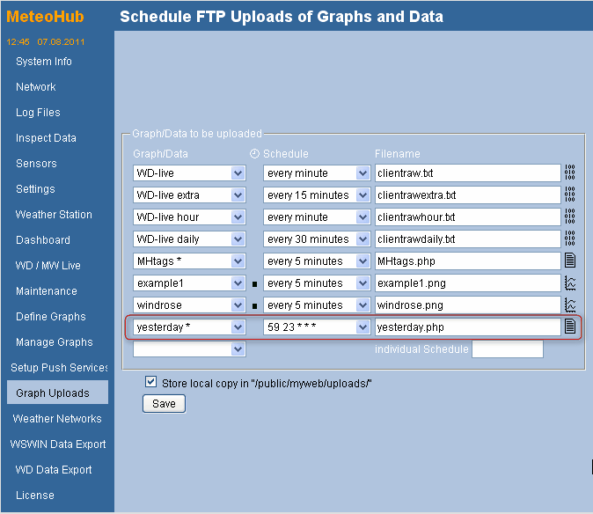Select Sensors in the sidebar

(36, 164)
